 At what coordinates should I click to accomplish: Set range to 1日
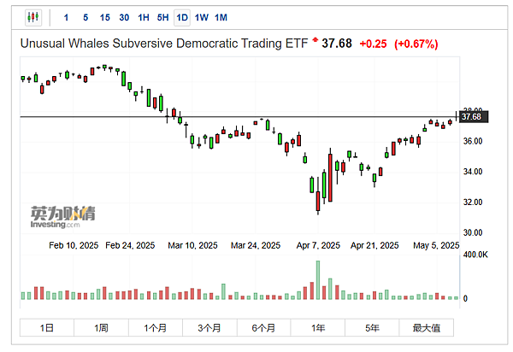47,327
